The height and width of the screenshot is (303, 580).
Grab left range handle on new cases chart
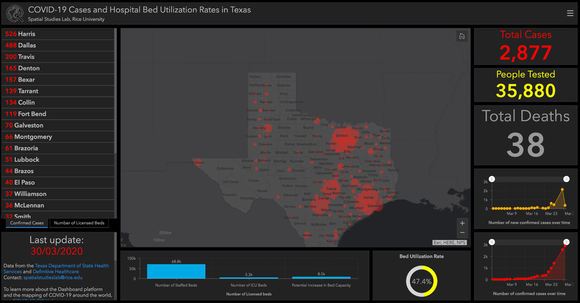(492, 179)
